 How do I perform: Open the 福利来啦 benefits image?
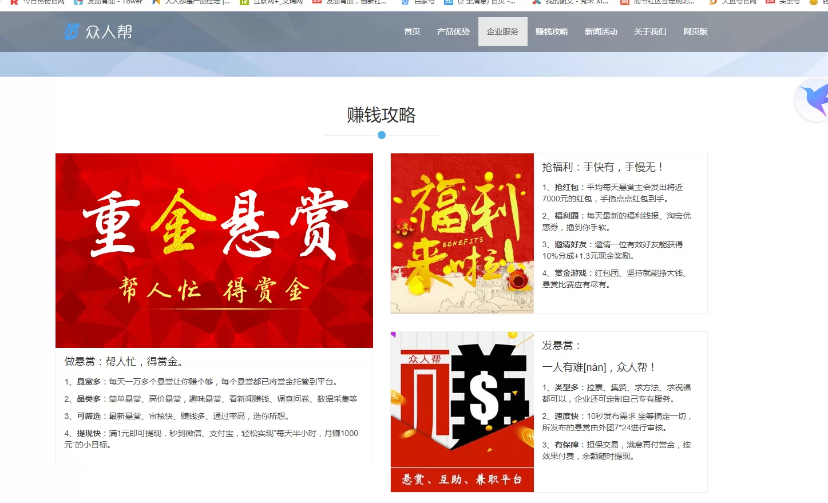point(462,233)
